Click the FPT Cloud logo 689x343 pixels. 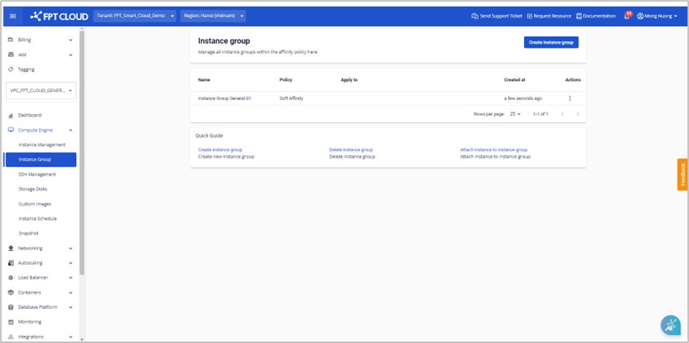60,16
